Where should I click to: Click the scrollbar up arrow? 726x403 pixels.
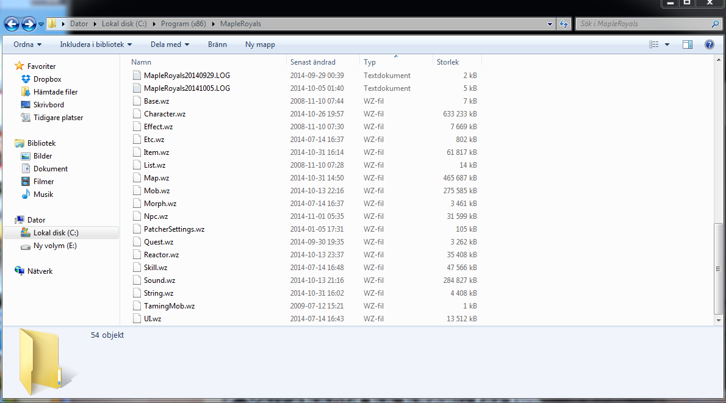click(718, 60)
